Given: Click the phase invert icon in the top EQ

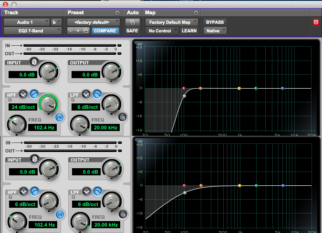Looking at the screenshot, I should point(34,62).
